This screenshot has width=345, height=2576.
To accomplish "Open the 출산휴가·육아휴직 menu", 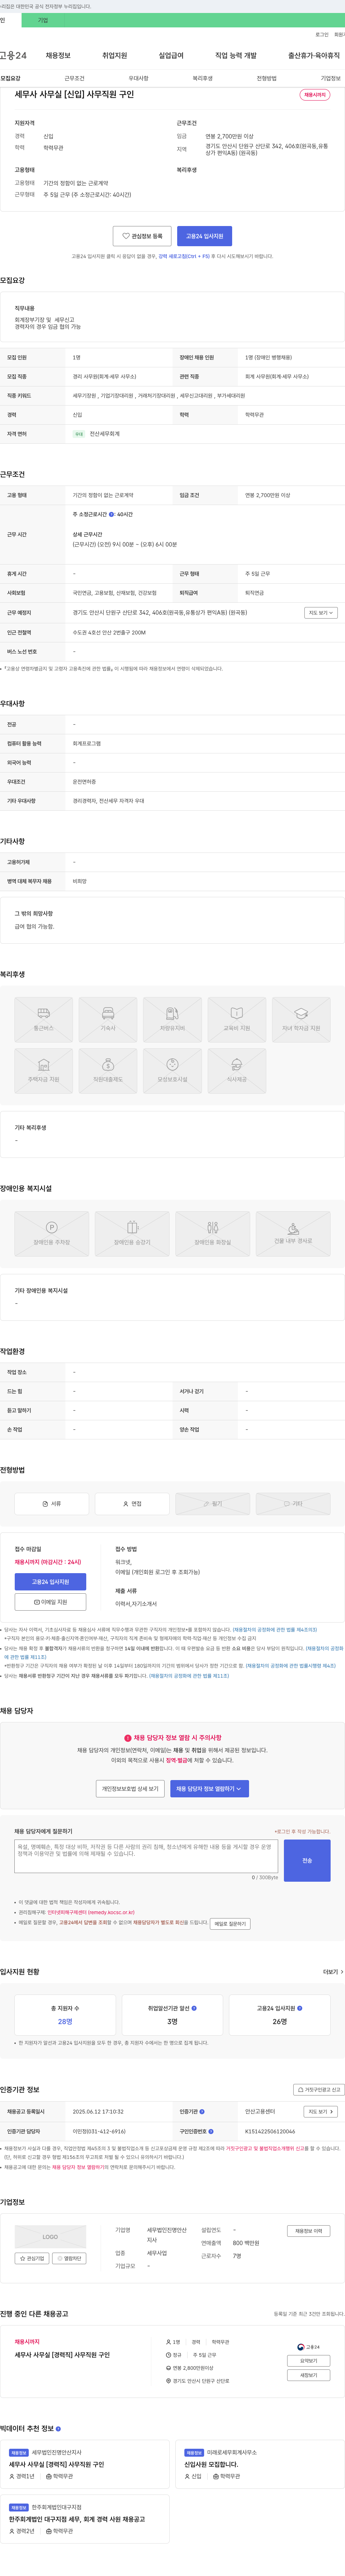I will [x=314, y=56].
